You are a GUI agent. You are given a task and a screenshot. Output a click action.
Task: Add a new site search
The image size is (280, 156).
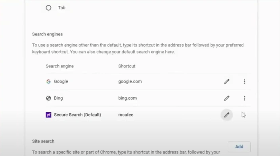point(239,147)
